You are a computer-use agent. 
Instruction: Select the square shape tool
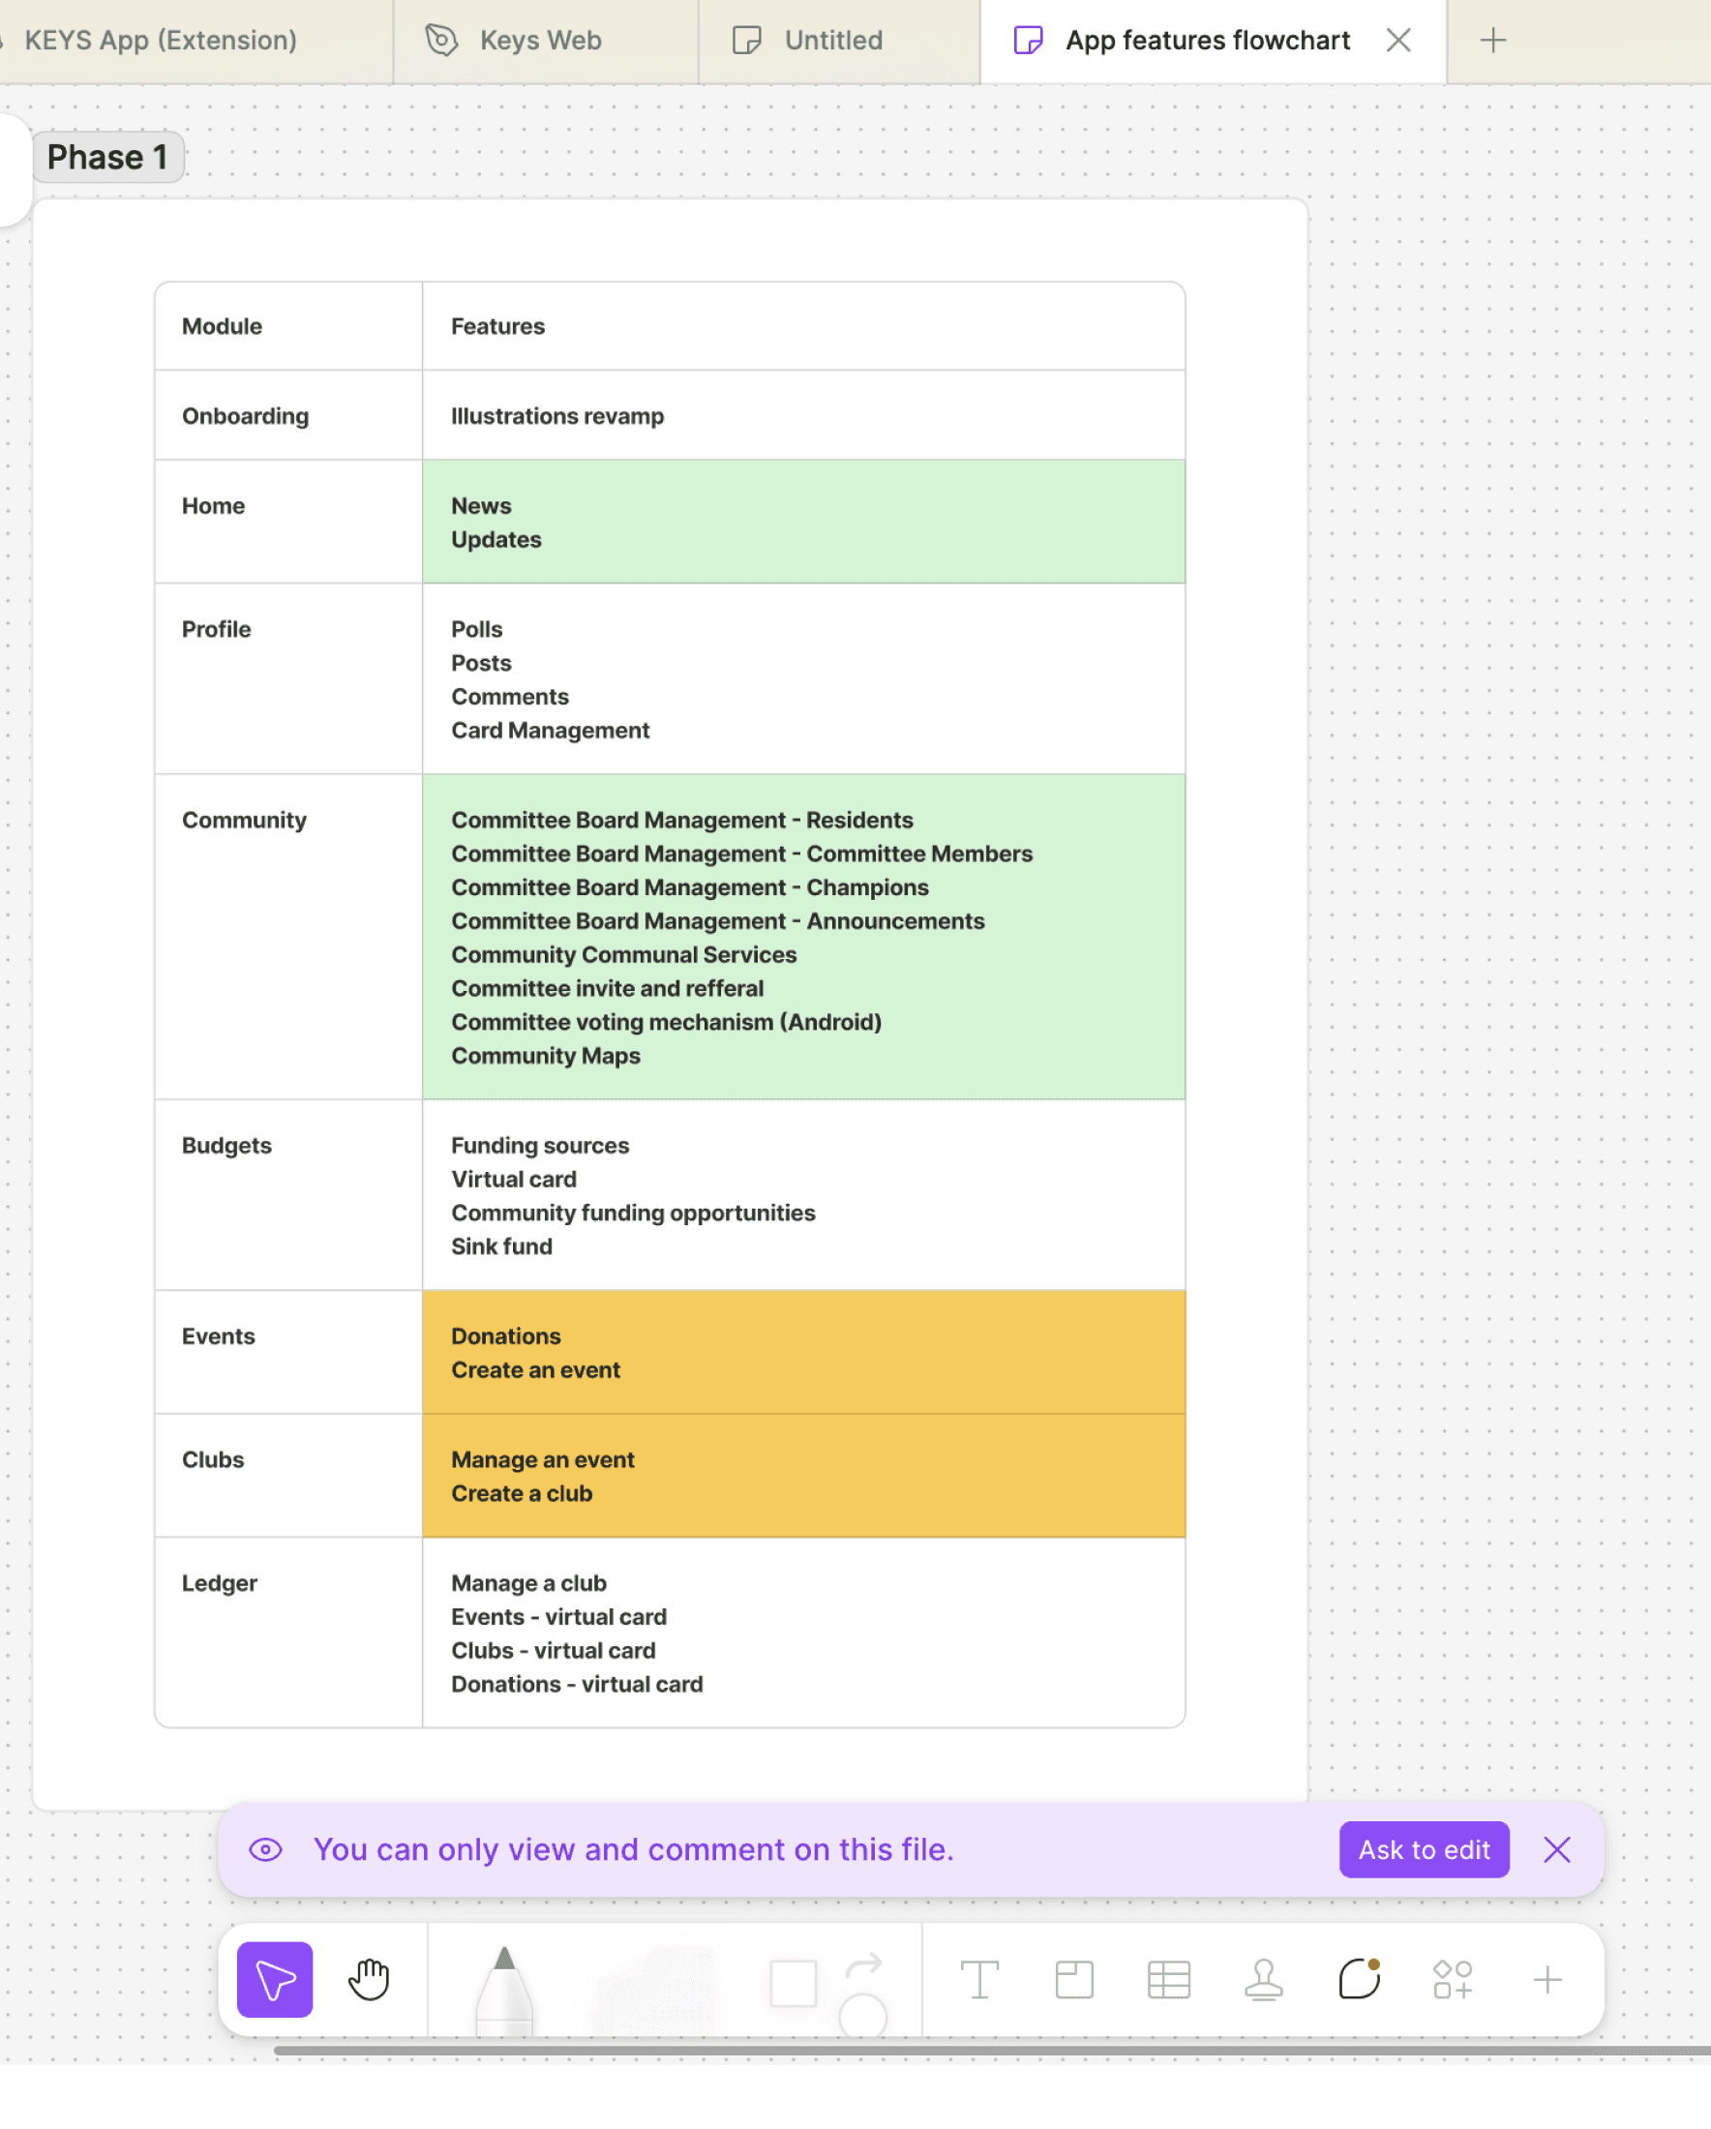point(793,1983)
